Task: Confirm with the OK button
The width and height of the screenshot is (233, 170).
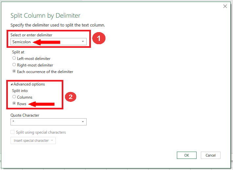Action: point(186,155)
